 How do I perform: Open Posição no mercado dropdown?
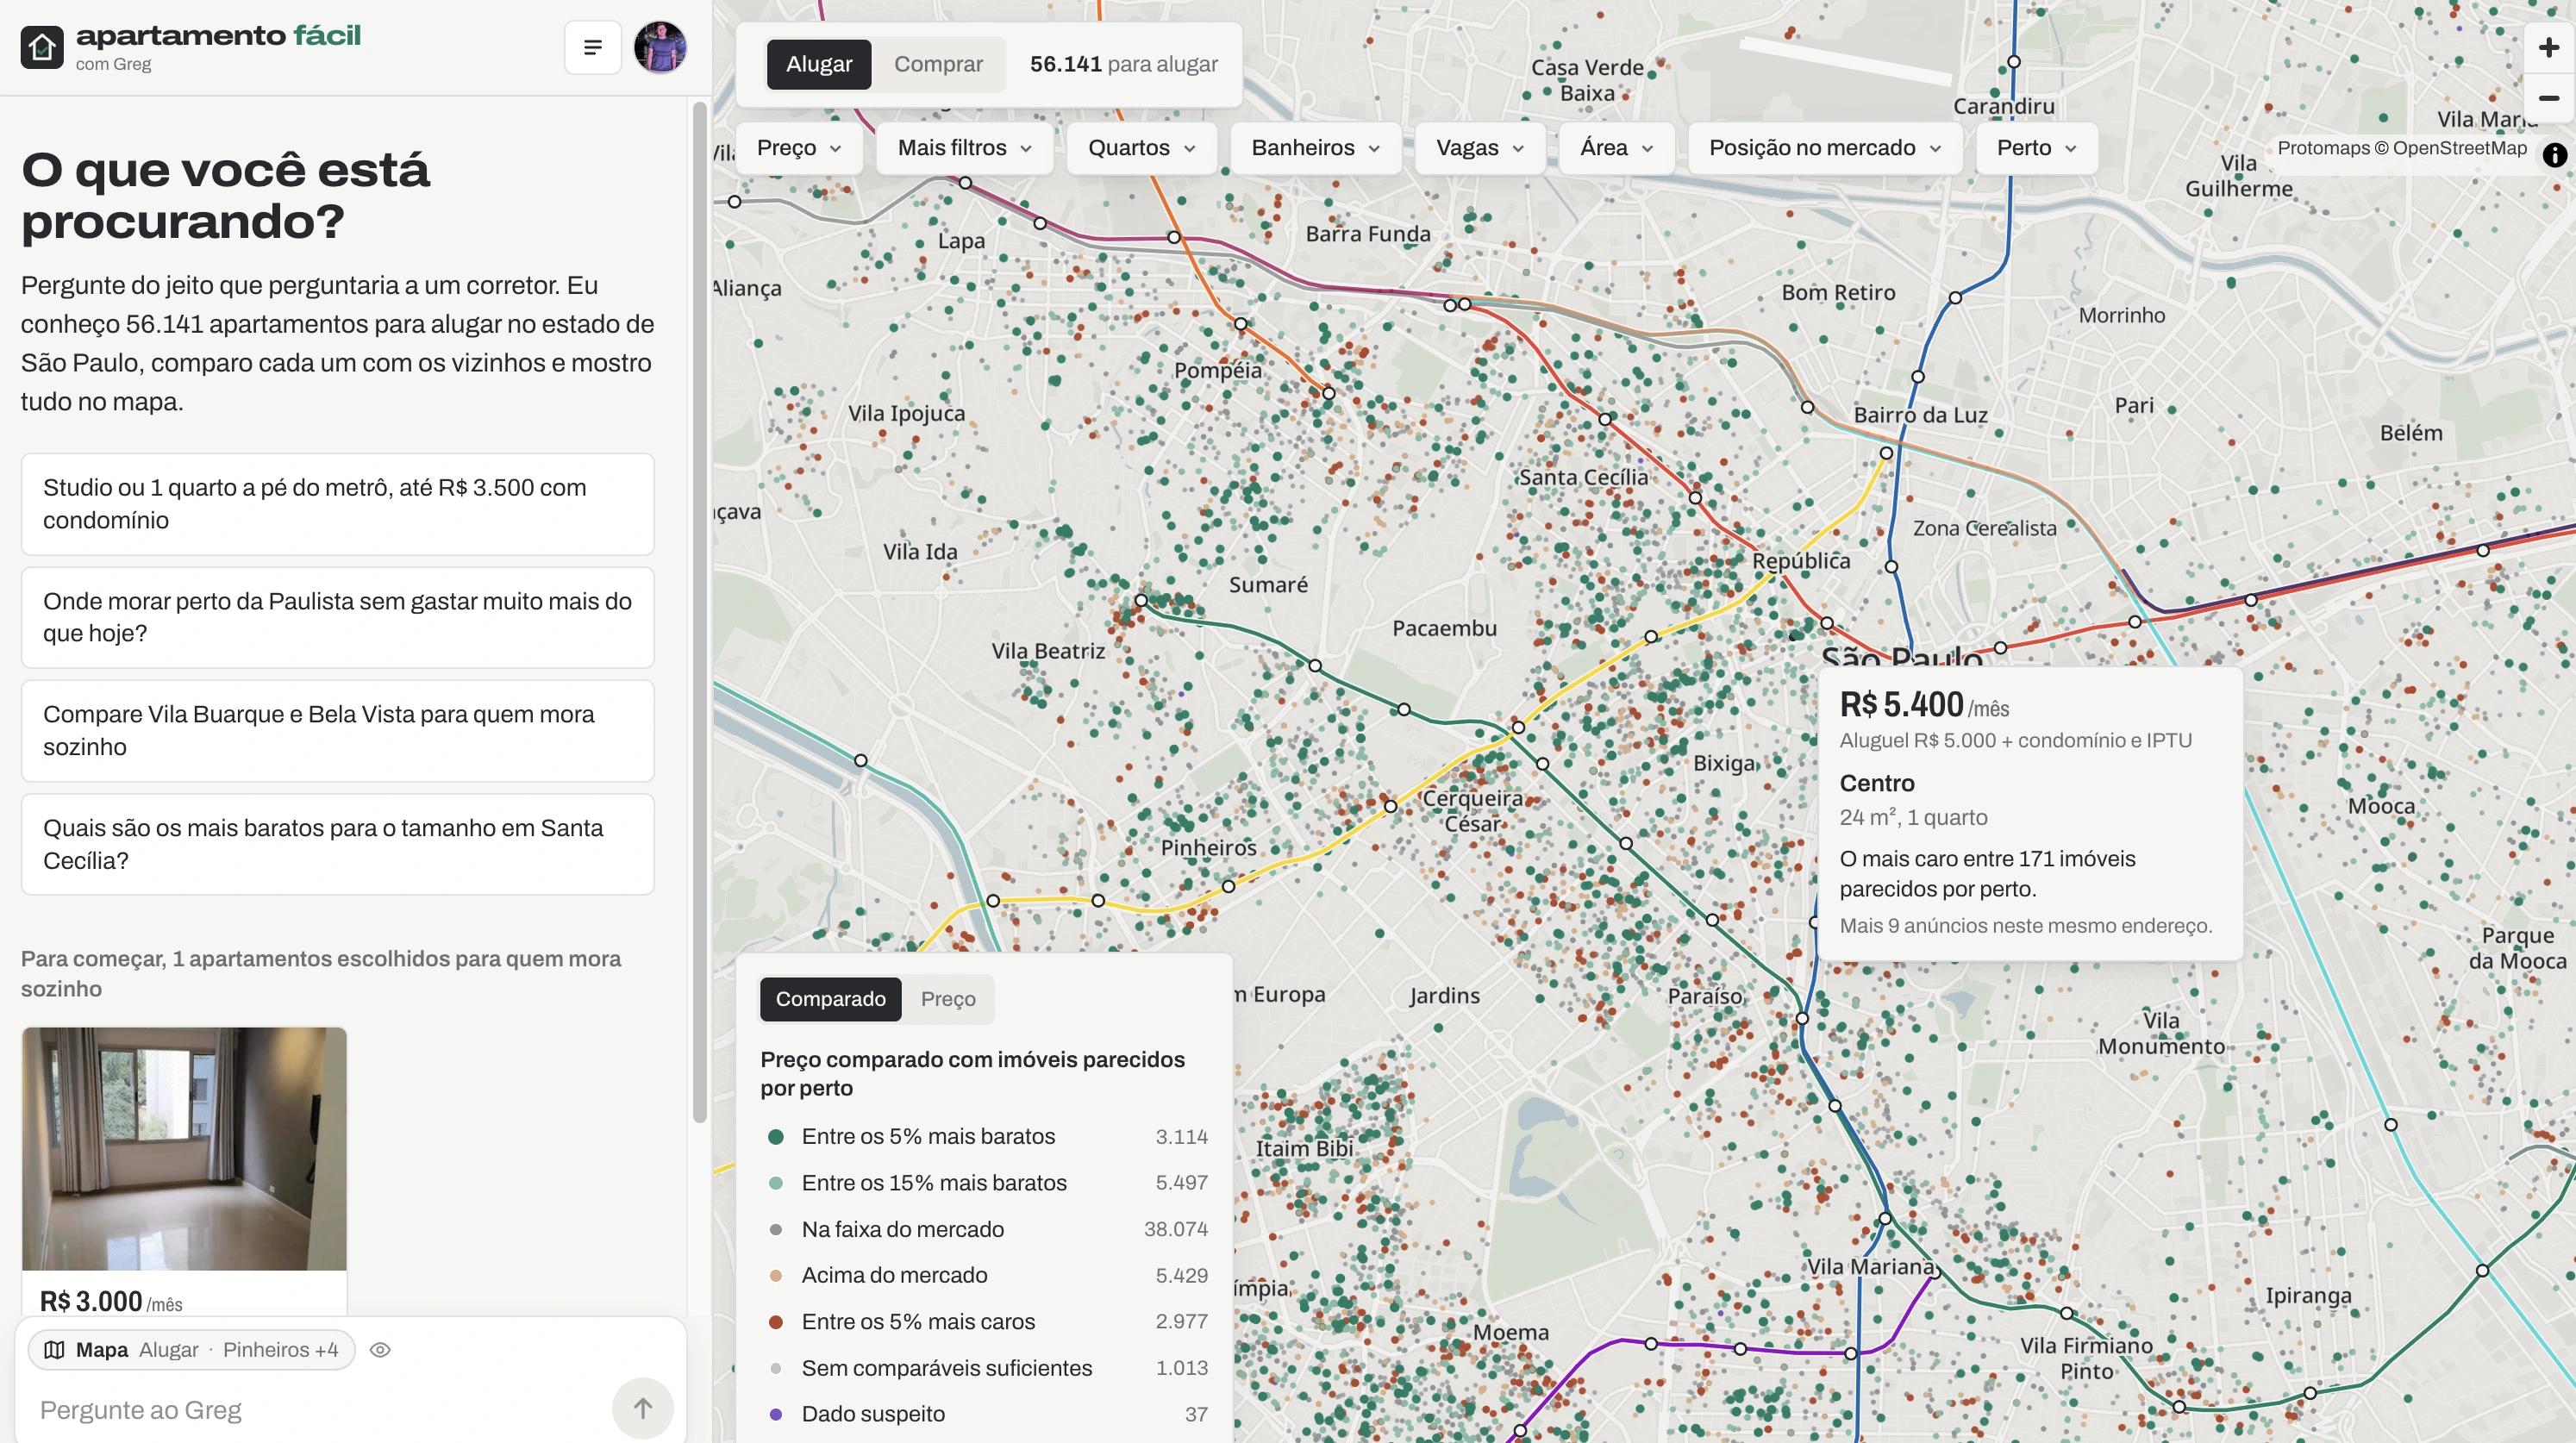(1823, 148)
